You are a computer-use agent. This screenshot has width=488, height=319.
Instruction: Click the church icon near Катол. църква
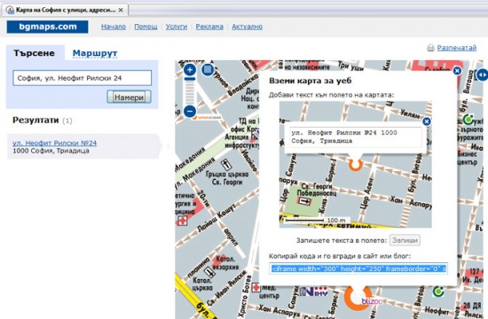click(x=209, y=273)
